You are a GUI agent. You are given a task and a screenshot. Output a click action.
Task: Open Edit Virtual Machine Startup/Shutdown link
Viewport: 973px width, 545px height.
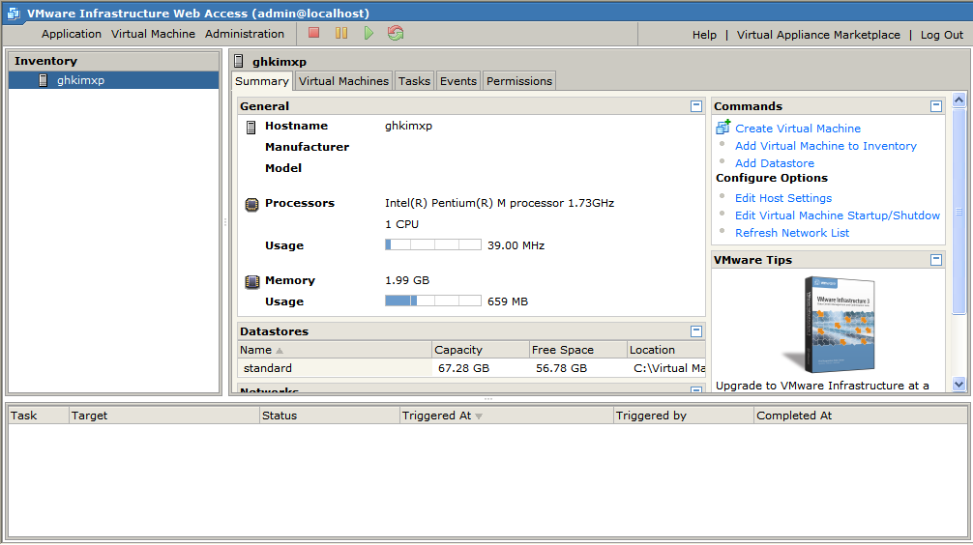838,215
